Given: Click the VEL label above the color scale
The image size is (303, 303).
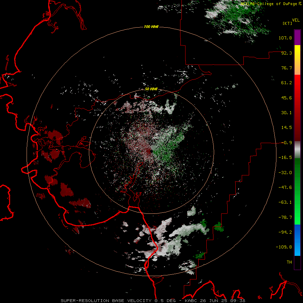Looking at the screenshot, I should 296,20.
